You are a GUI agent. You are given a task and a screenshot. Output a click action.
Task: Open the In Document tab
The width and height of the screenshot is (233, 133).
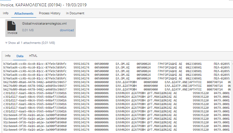(x=75, y=13)
